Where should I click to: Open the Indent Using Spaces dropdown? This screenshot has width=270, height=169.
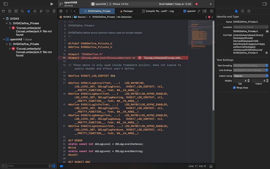pos(250,76)
